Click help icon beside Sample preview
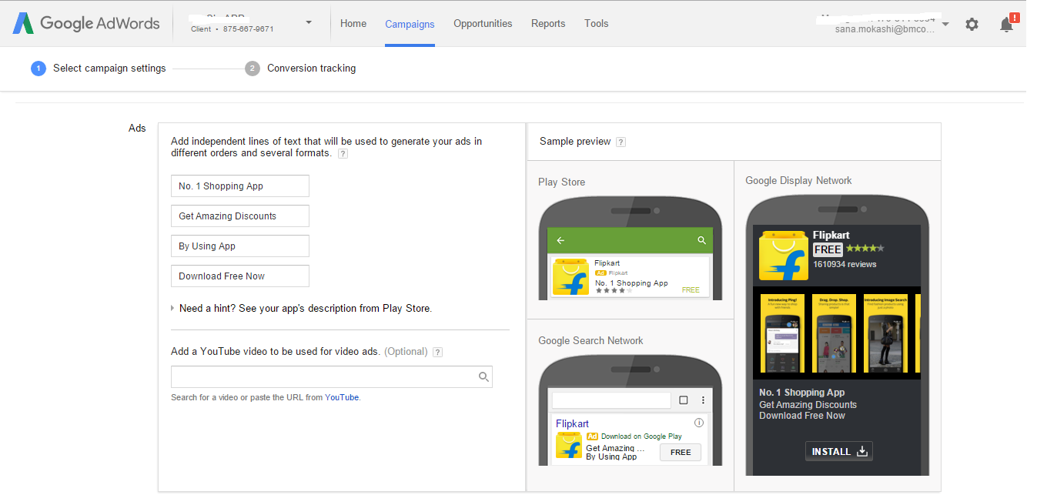Screen dimensions: 1037x495 coord(621,142)
